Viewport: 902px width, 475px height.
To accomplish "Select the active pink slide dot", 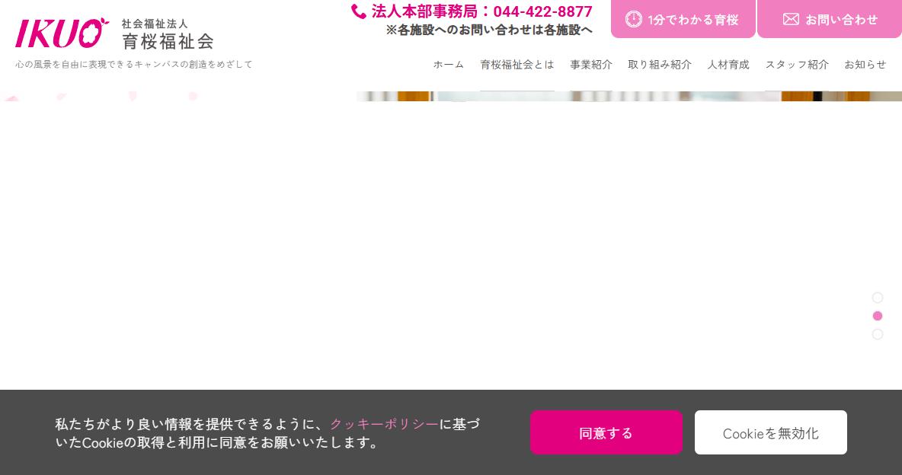I will coord(878,316).
